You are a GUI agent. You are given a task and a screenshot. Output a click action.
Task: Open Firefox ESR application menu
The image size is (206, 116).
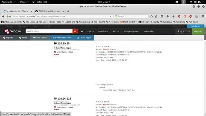pyautogui.click(x=41, y=2)
